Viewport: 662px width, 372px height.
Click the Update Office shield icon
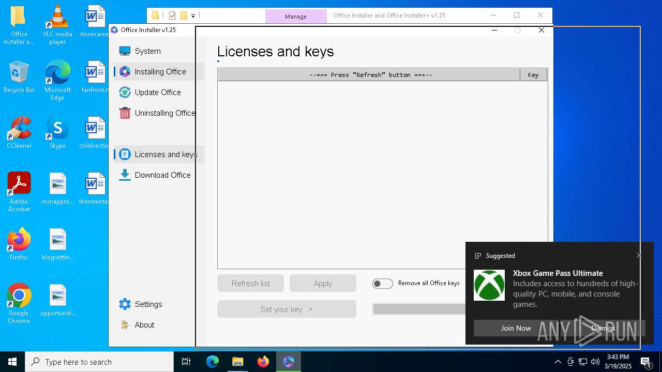(x=125, y=92)
